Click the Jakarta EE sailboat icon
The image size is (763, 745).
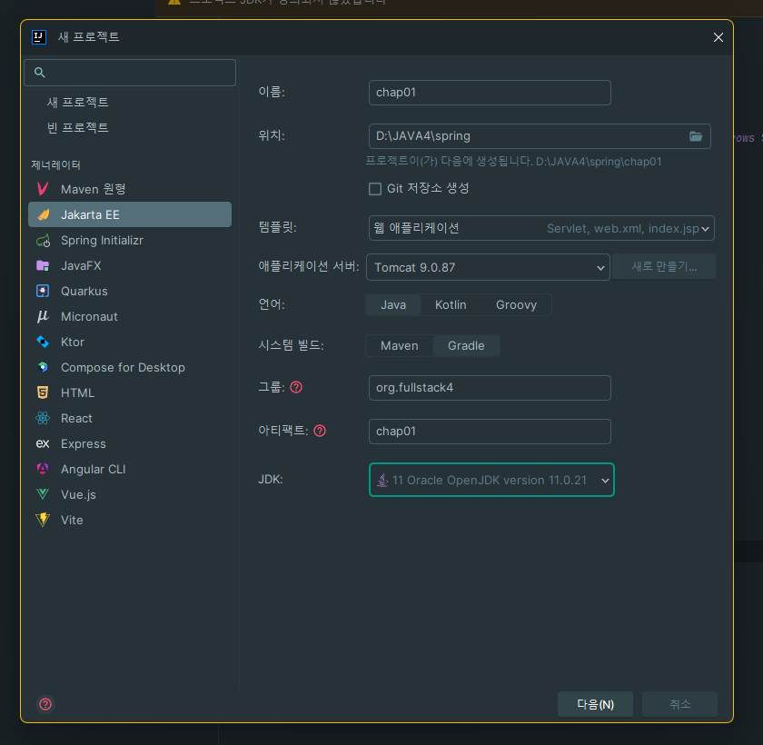pyautogui.click(x=43, y=214)
